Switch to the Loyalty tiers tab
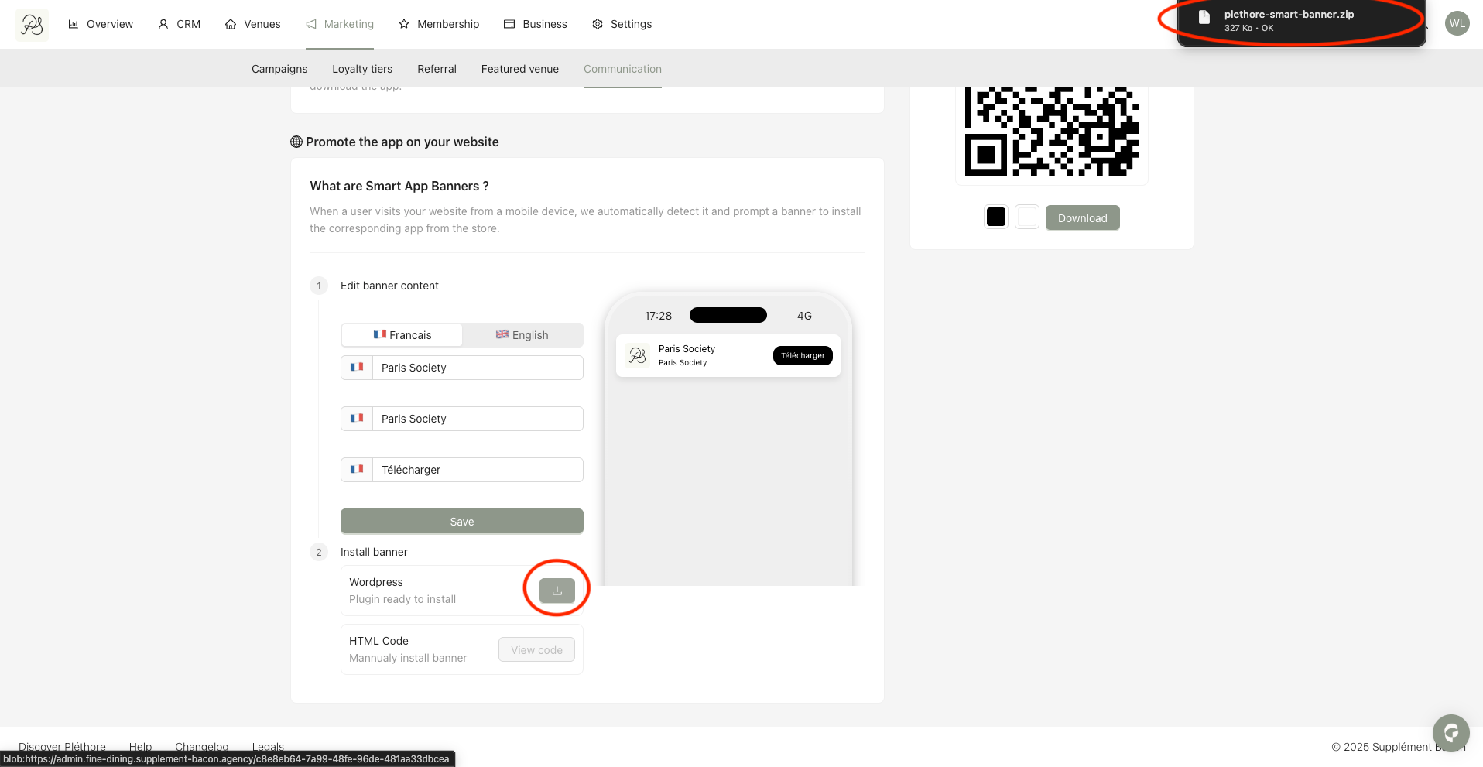The width and height of the screenshot is (1483, 767). [362, 69]
